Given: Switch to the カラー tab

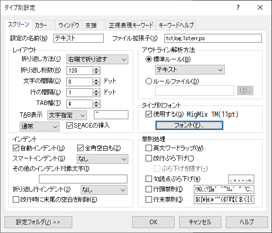Looking at the screenshot, I should [44, 26].
